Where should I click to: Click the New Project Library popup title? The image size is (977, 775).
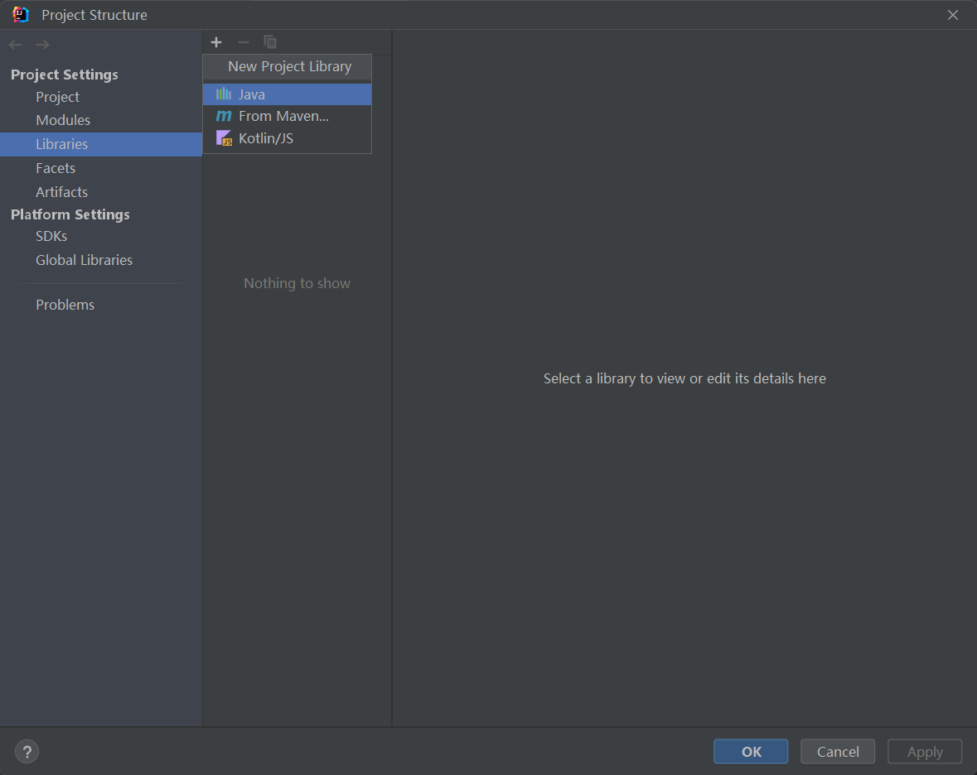pos(290,66)
